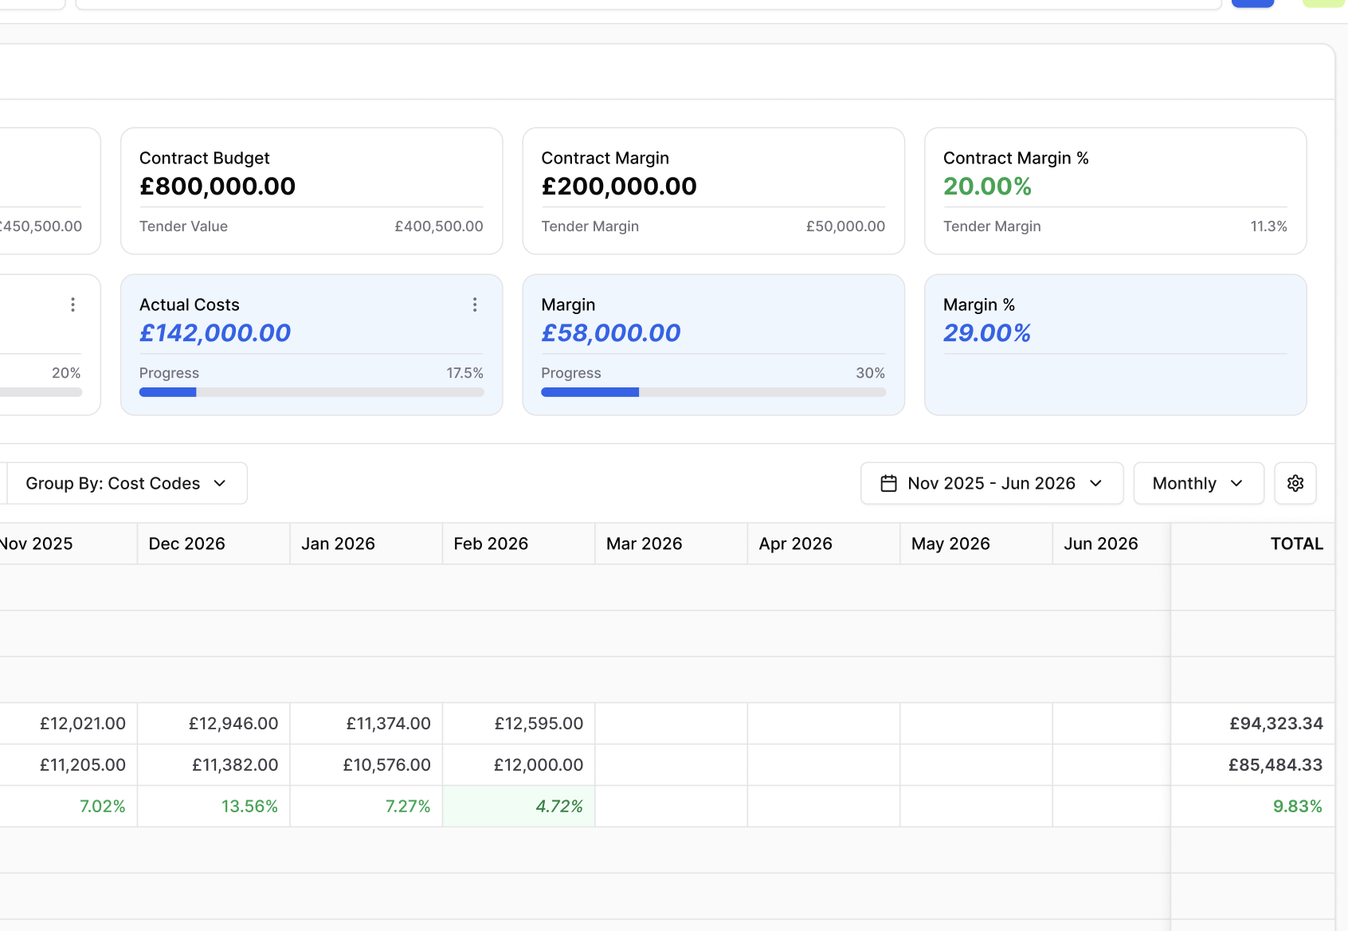Click the Tender Margin £50,000.00 amount
Screen dimensions: 1348x931
845,226
